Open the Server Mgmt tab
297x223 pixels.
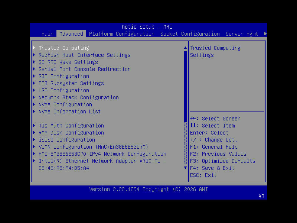click(242, 34)
